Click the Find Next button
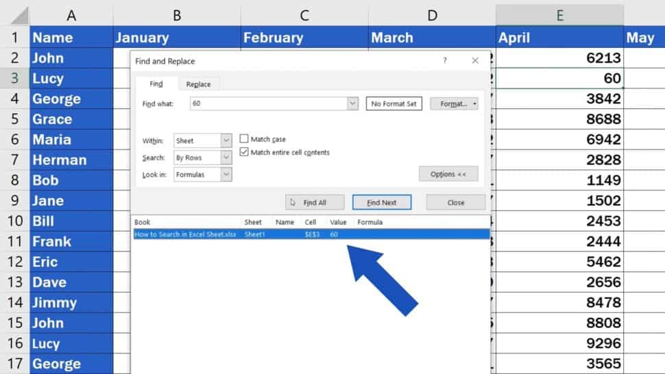The height and width of the screenshot is (374, 665). pyautogui.click(x=382, y=203)
